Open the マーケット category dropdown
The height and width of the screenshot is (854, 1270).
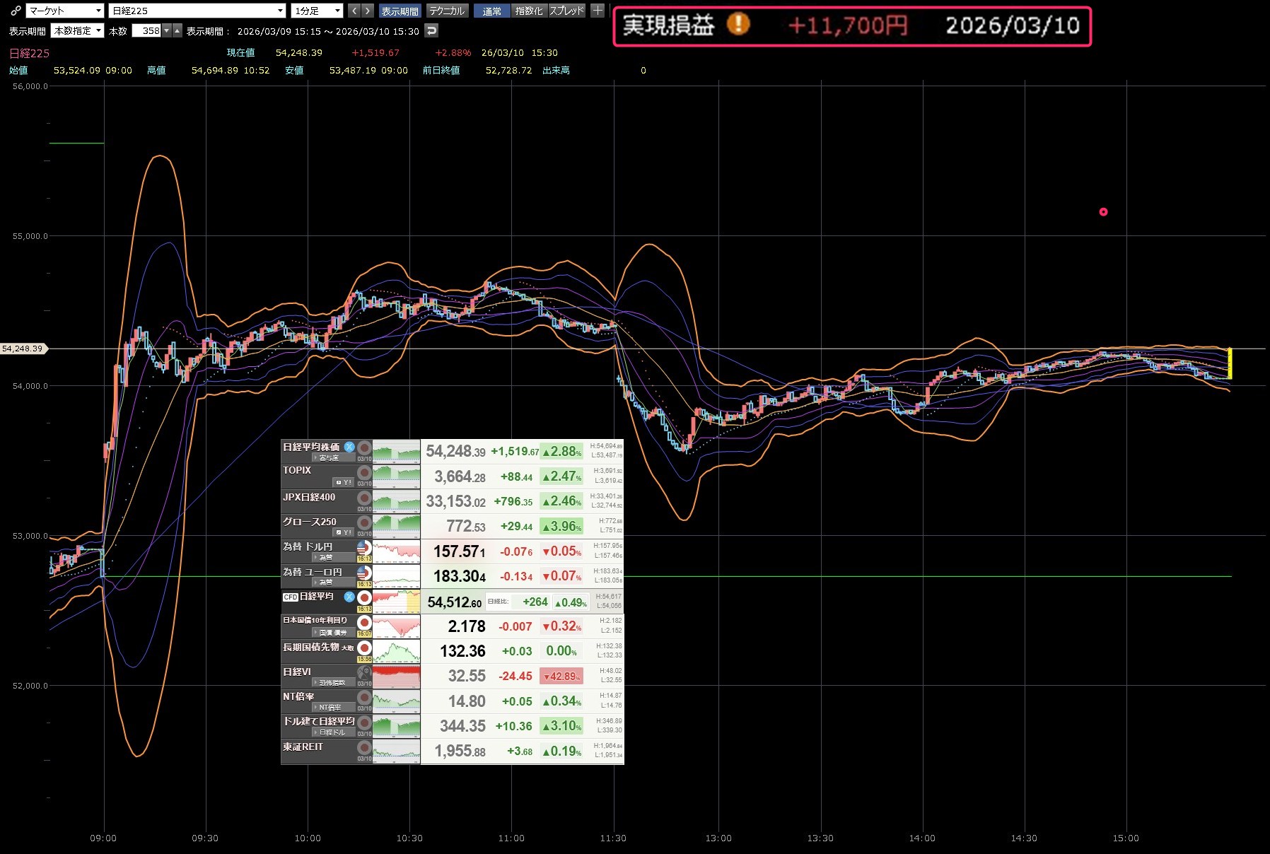tap(65, 11)
